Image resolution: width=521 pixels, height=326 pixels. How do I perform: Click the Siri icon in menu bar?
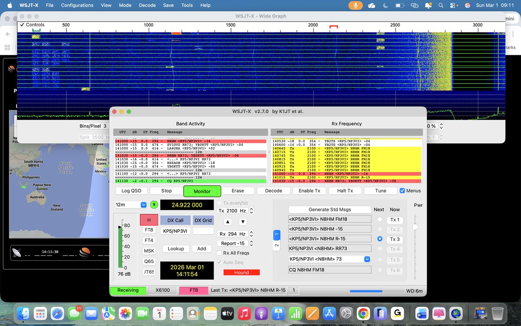pos(468,5)
